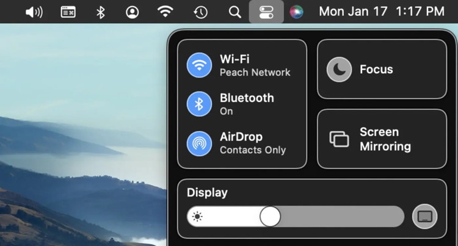Open Wi-Fi status in menu bar
458x246 pixels.
165,12
